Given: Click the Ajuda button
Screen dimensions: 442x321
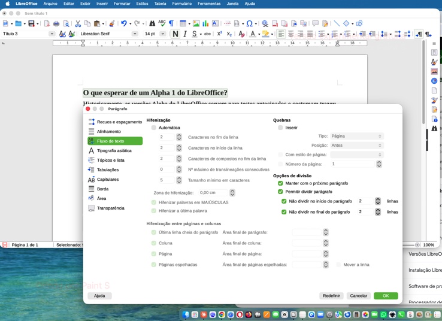Looking at the screenshot, I should [99, 296].
